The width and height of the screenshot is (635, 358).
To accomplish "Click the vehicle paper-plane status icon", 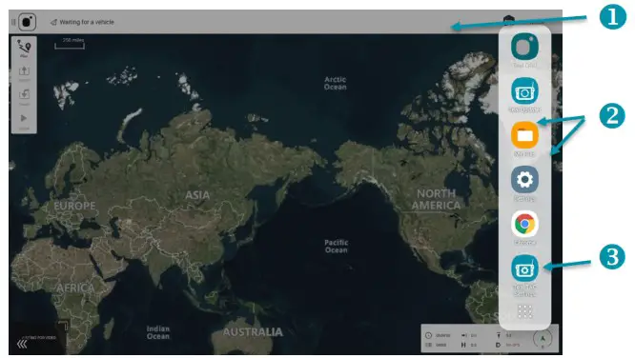I will (53, 22).
